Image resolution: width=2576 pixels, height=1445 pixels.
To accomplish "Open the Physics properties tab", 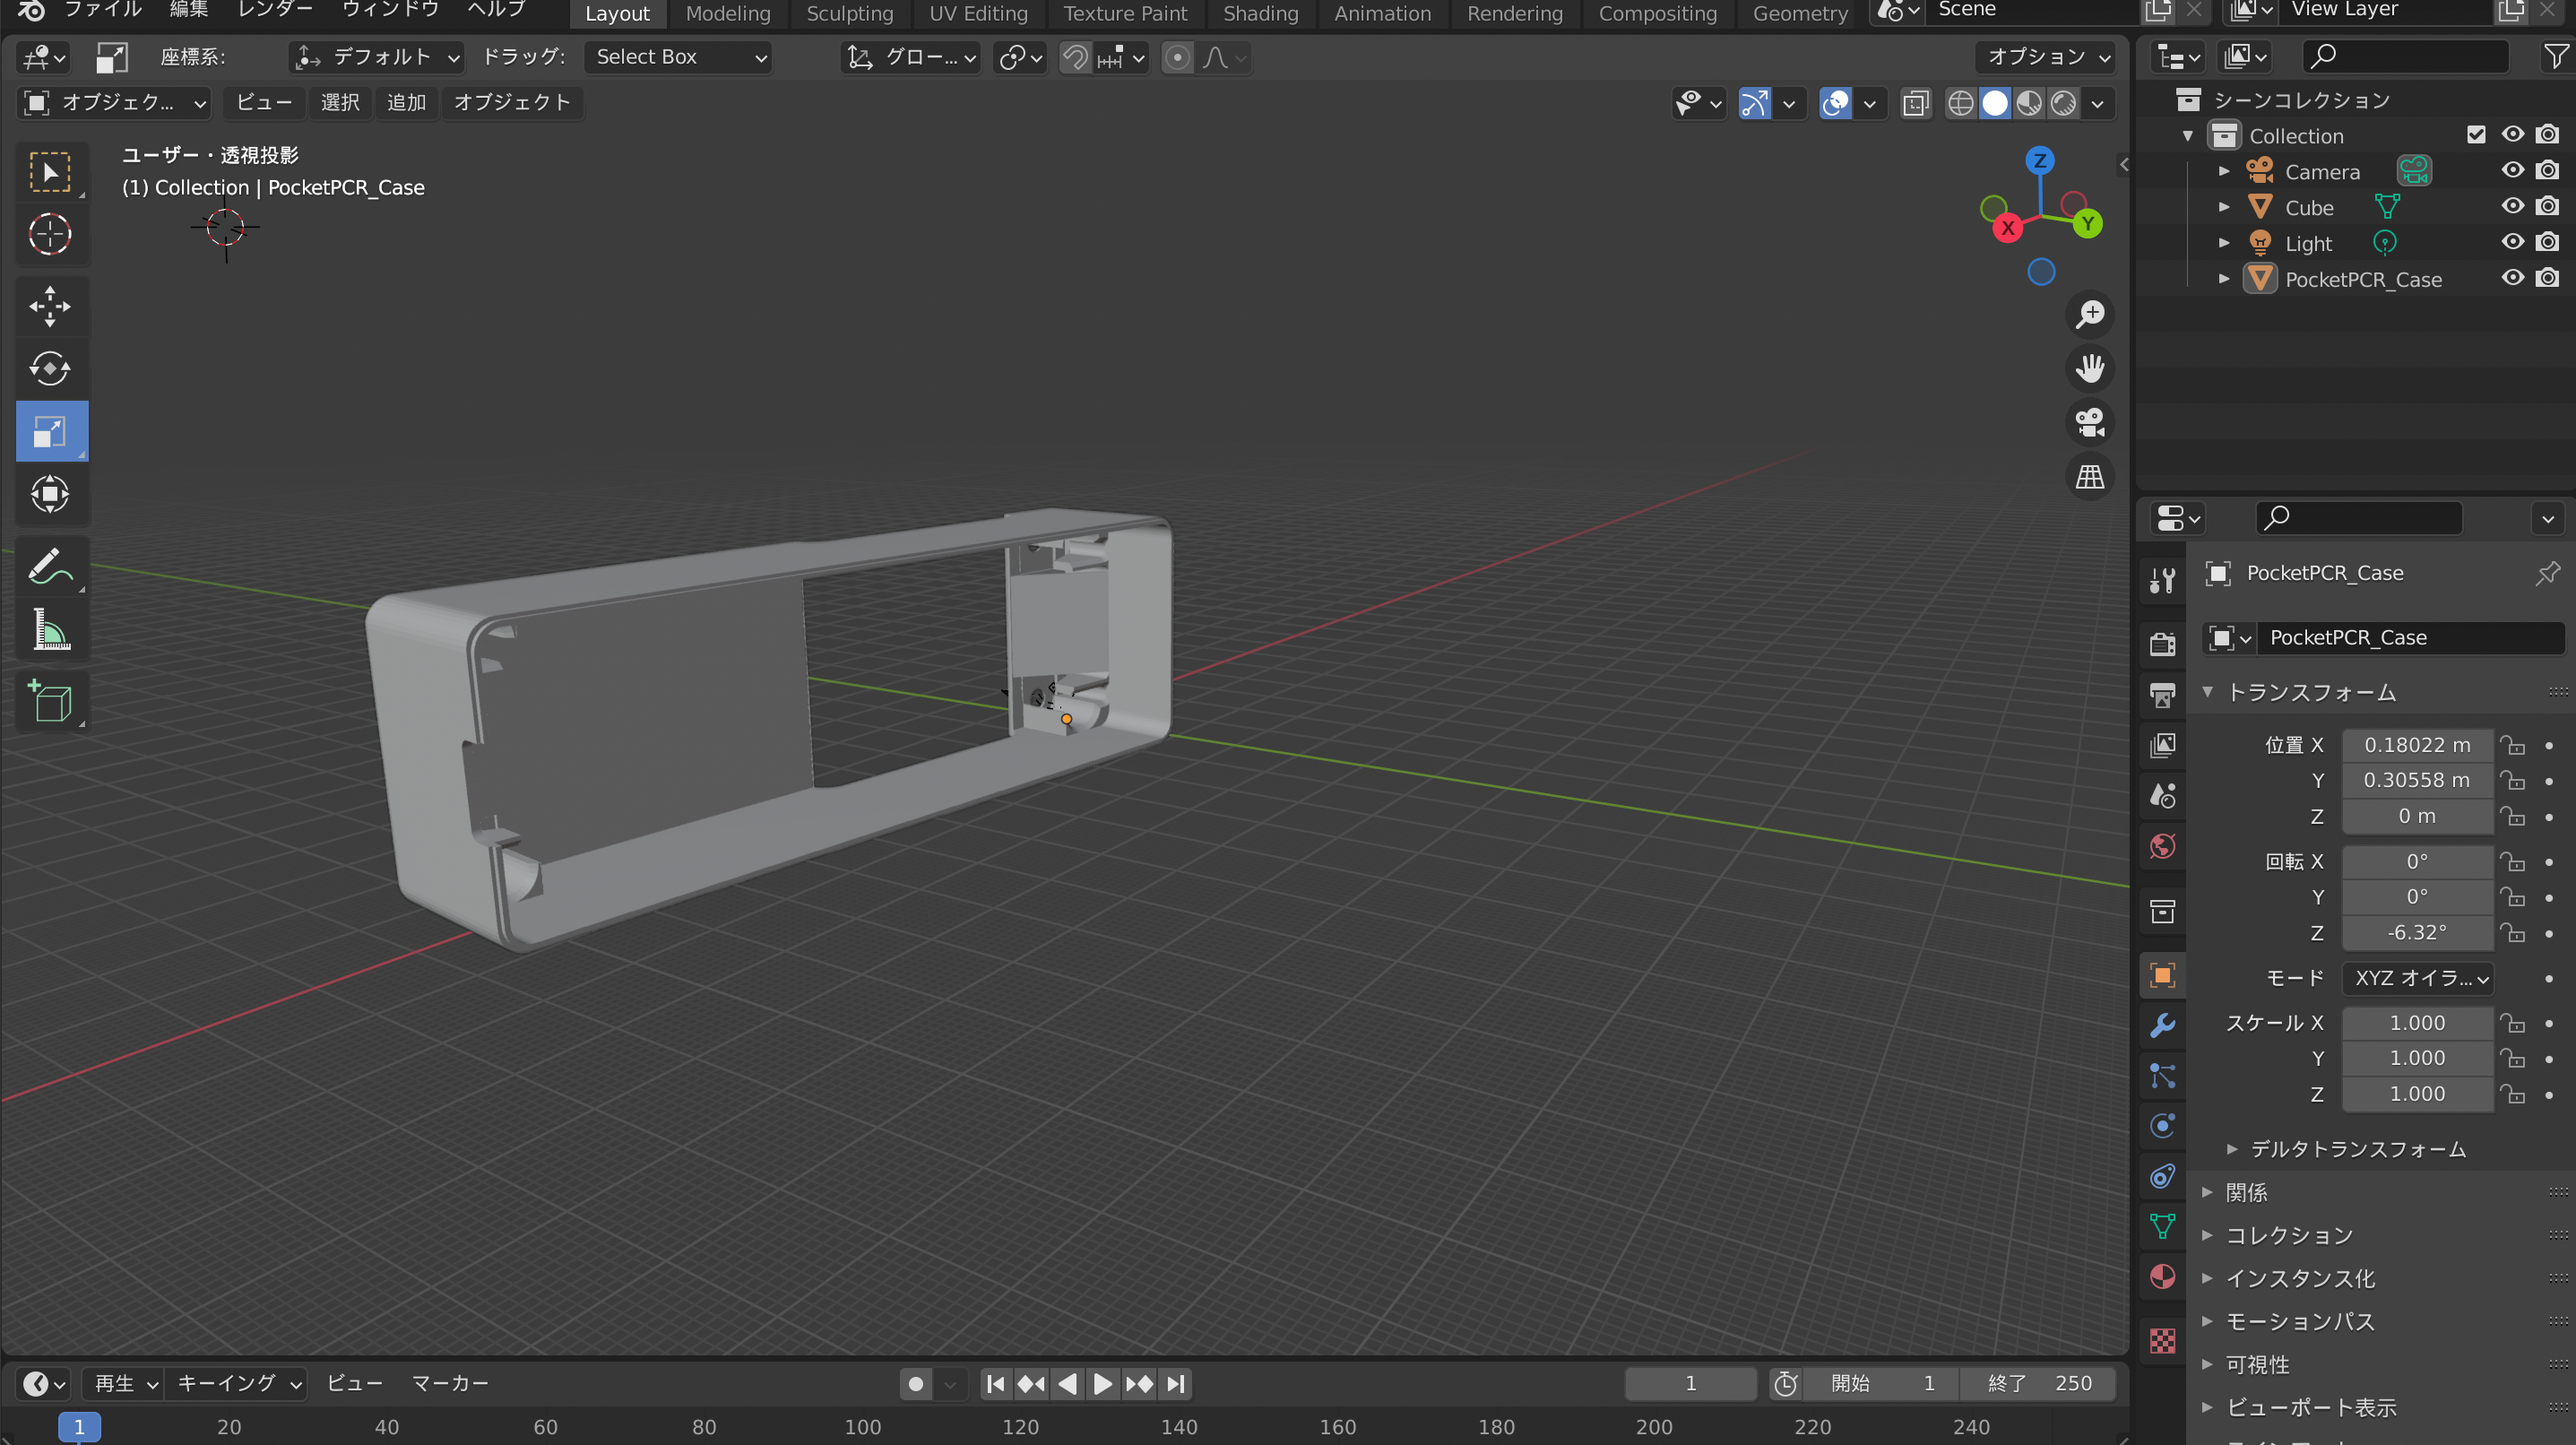I will click(2162, 1126).
